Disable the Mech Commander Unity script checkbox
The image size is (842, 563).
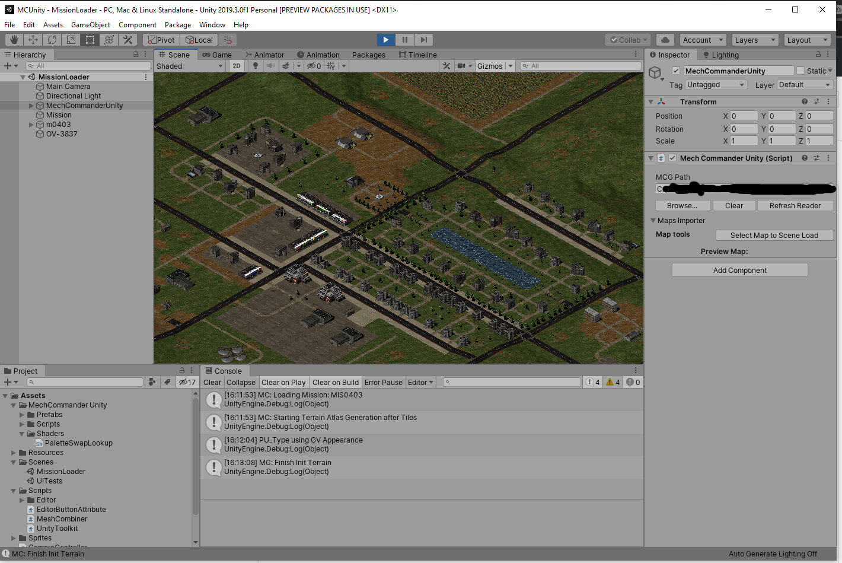(672, 158)
